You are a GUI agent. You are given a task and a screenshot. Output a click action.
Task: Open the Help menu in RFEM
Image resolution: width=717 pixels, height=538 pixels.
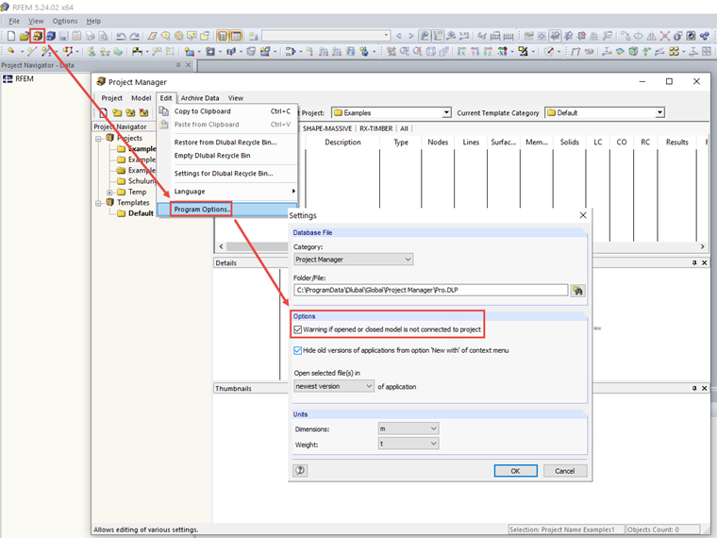click(x=93, y=21)
